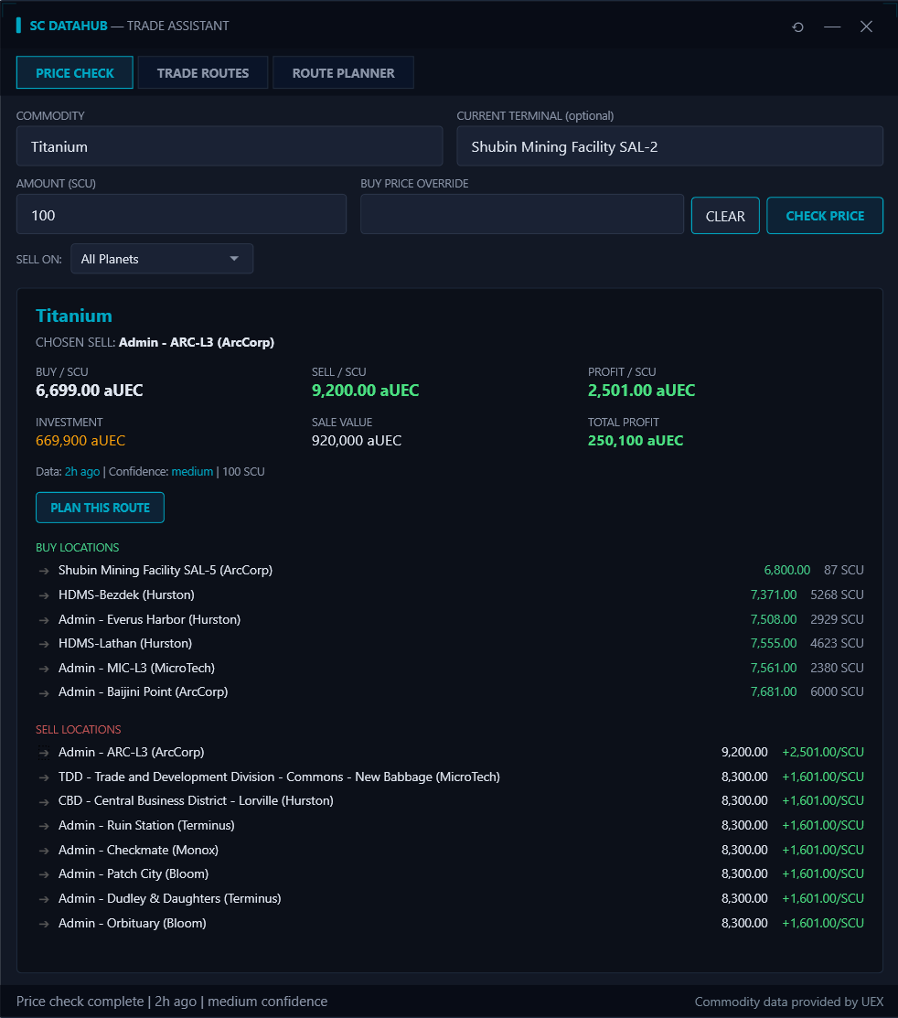Click arrow icon beside CBD Lorville row

point(44,802)
